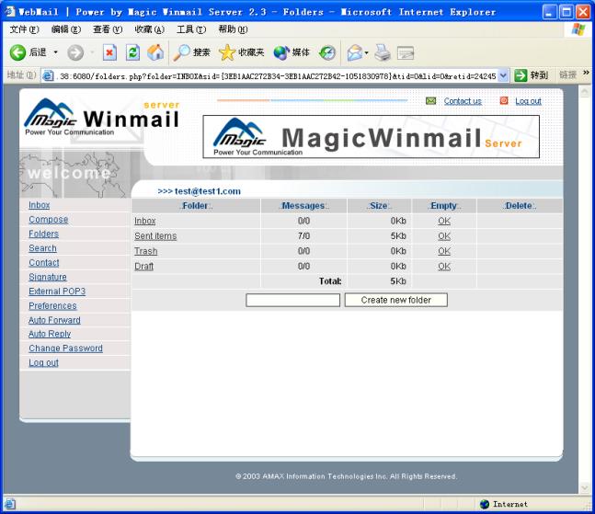Screen dimensions: 595x514
Task: Open the Mail toolbar dropdown
Action: [357, 52]
